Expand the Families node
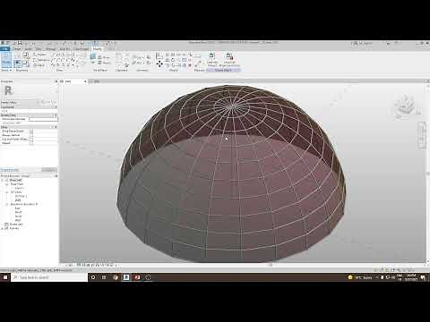 (3, 228)
